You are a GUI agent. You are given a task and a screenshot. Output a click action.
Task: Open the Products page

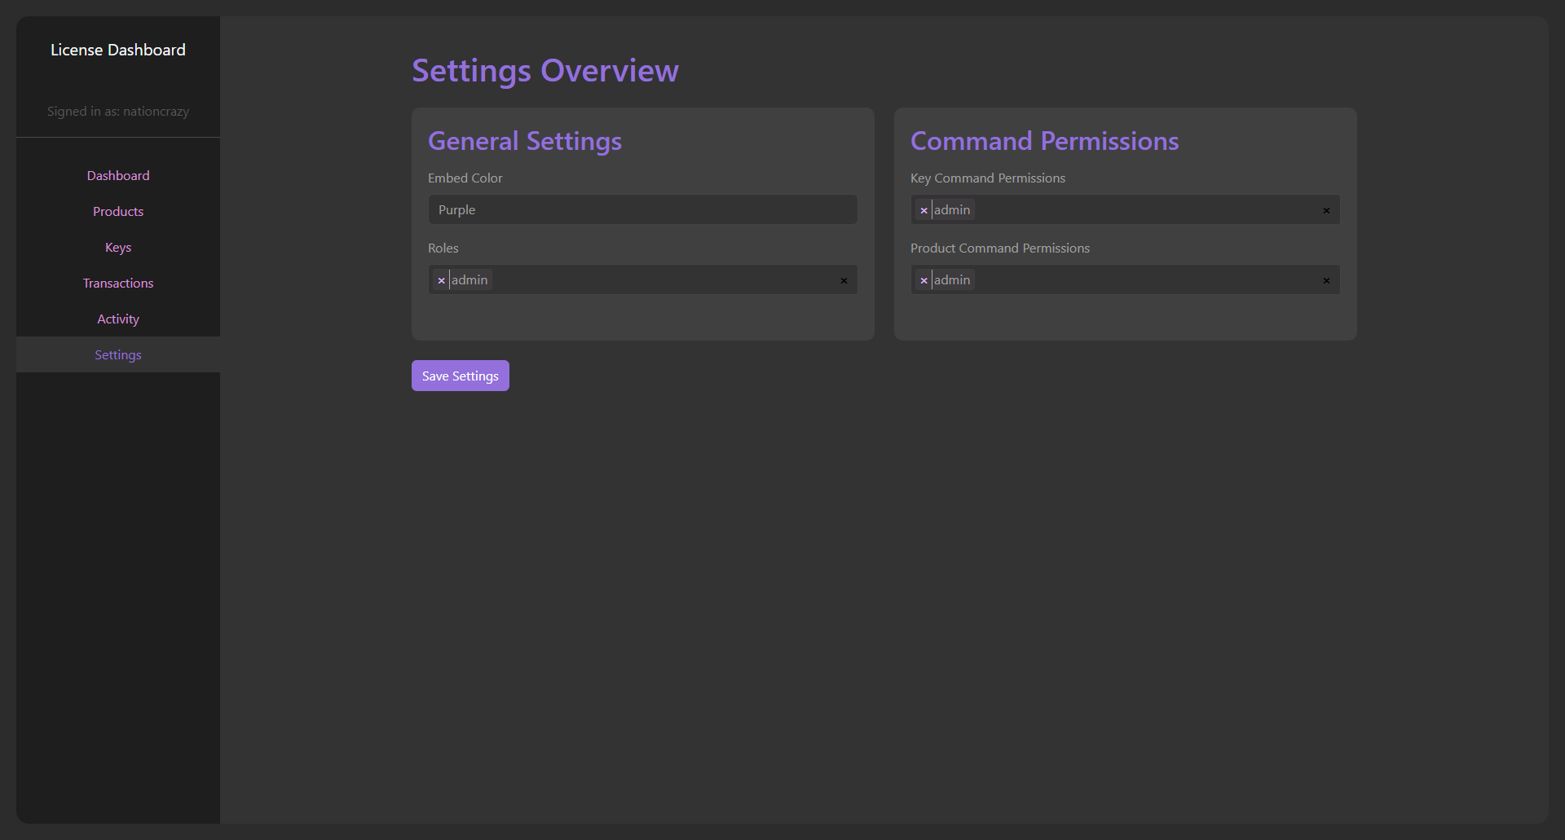[x=118, y=212]
